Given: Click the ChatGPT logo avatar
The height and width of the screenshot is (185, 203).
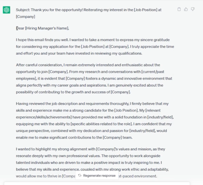Looking at the screenshot, I should pos(6,10).
